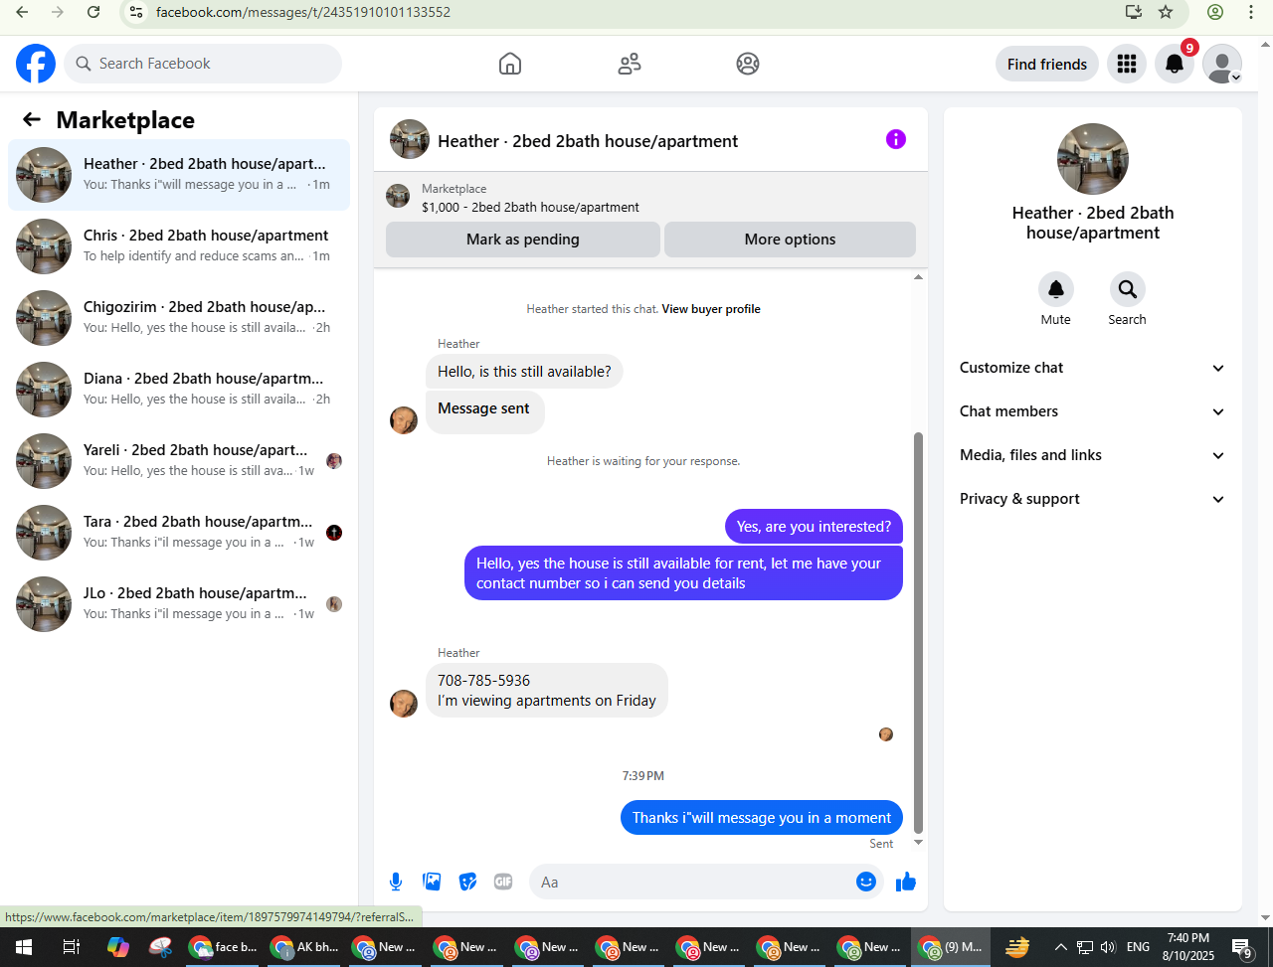
Task: Open Chigozirim conversation in list
Action: coord(179,318)
